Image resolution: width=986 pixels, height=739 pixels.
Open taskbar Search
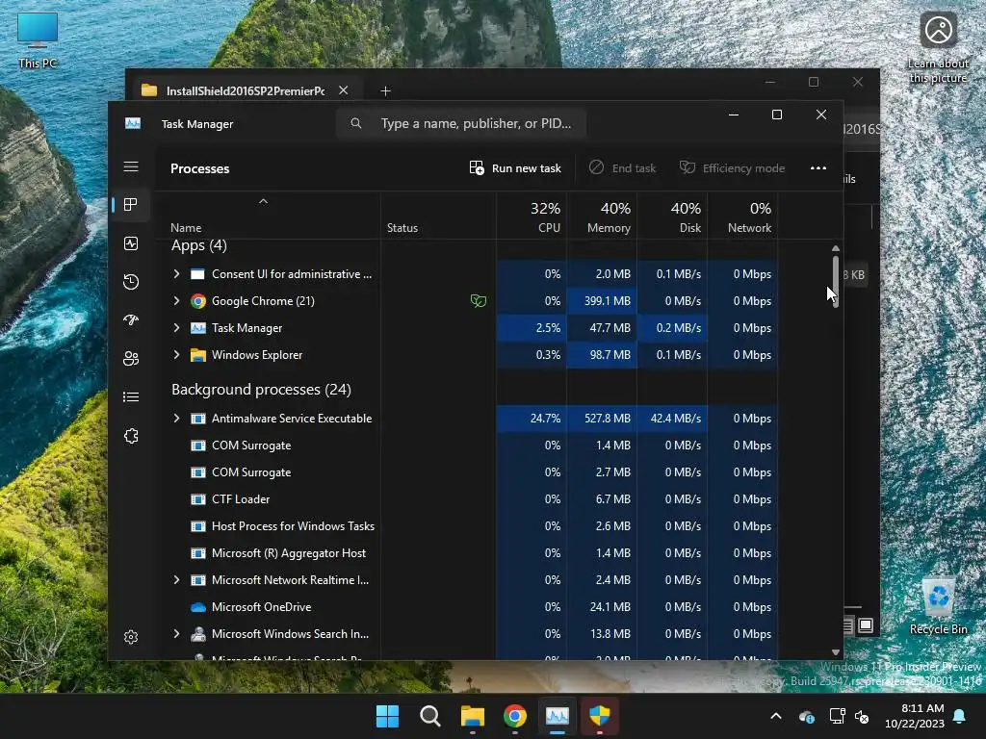pyautogui.click(x=430, y=716)
